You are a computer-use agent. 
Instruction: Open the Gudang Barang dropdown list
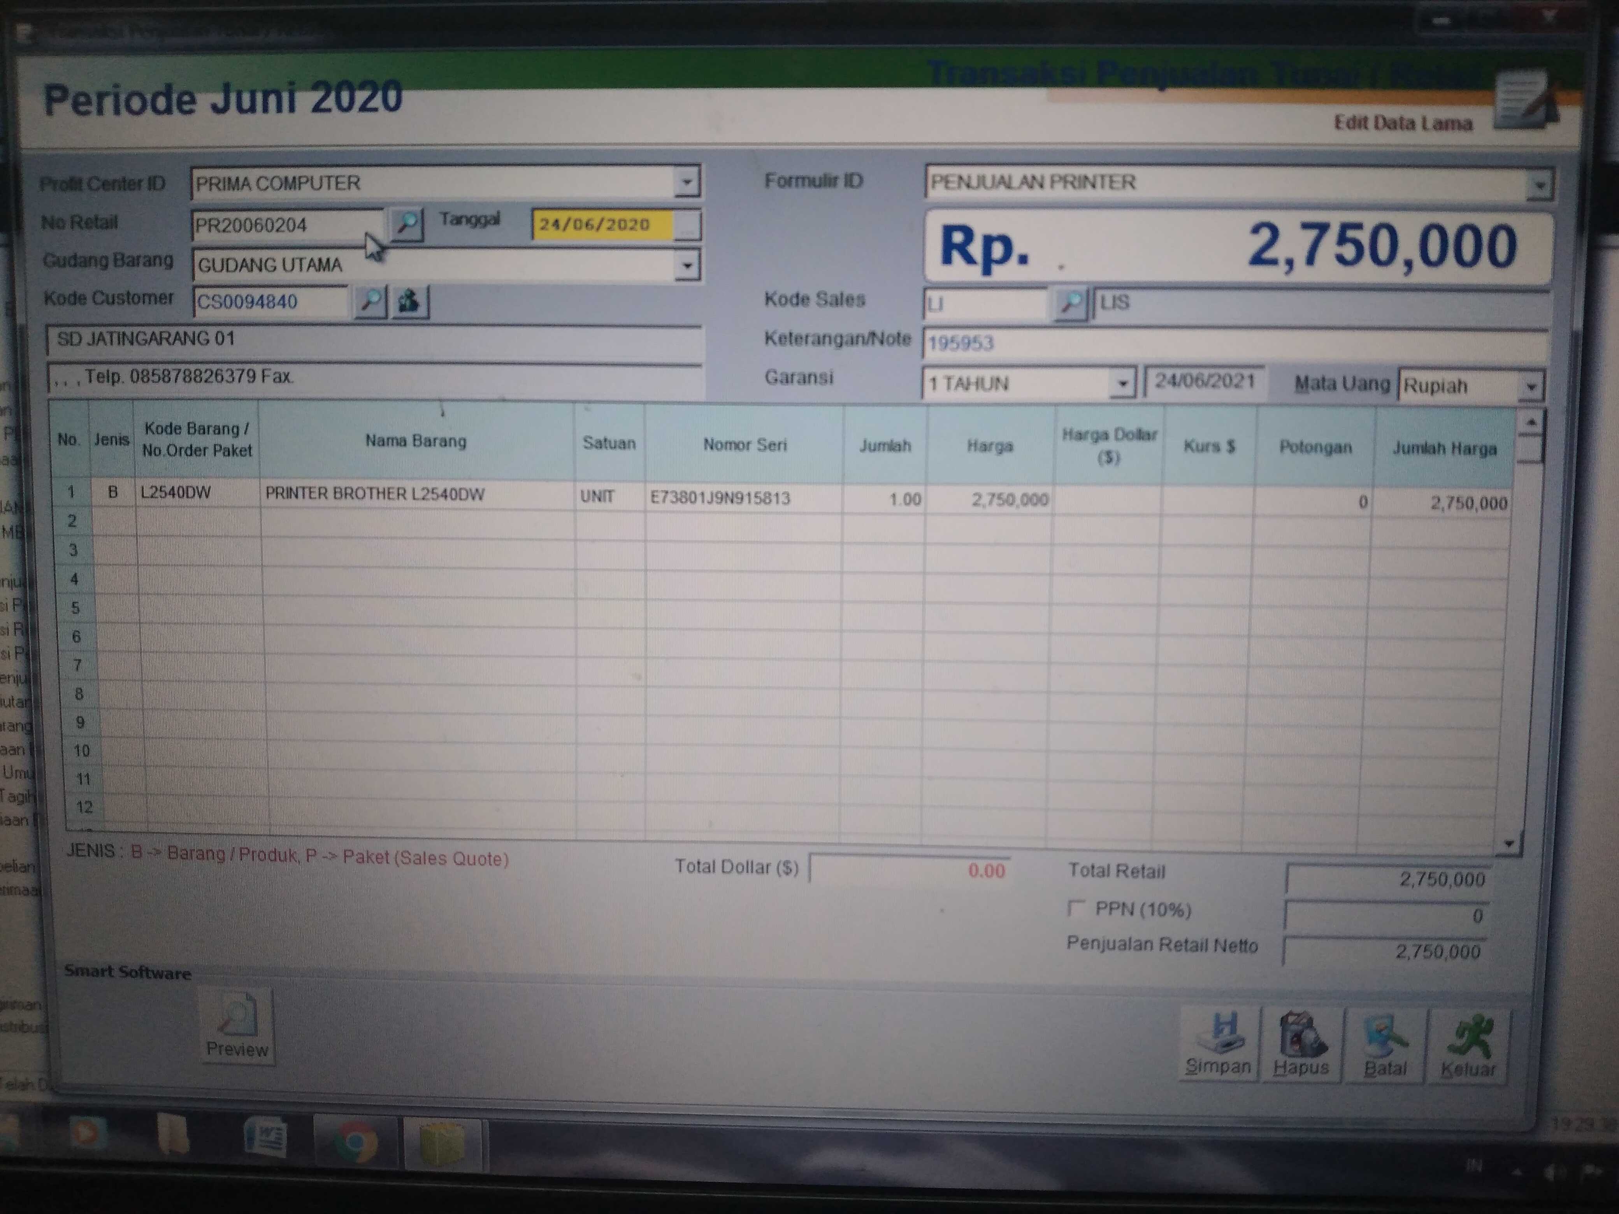coord(687,265)
